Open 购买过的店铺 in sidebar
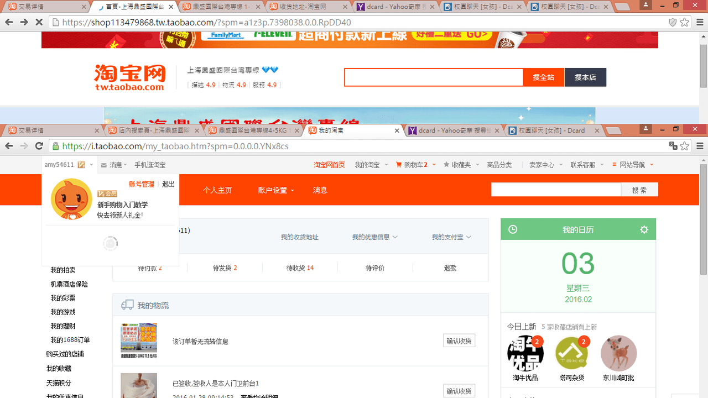 click(65, 354)
